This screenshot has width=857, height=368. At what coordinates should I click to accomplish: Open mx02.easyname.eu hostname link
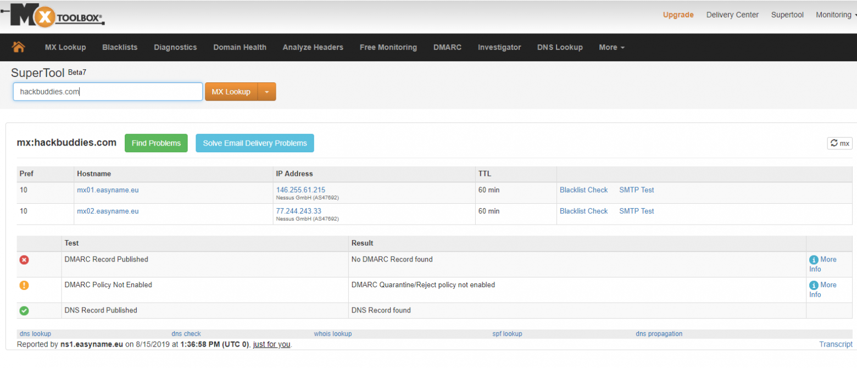(108, 211)
